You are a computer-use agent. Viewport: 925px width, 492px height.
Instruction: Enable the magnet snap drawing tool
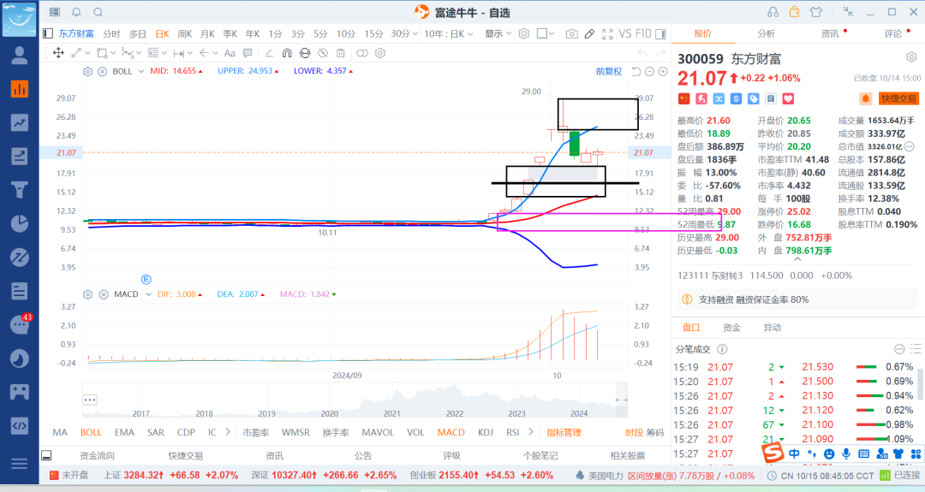click(287, 53)
